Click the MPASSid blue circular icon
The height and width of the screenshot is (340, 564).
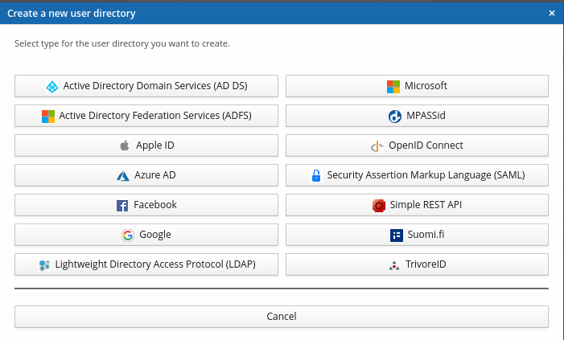pyautogui.click(x=395, y=116)
